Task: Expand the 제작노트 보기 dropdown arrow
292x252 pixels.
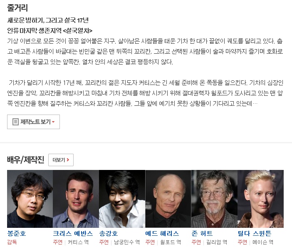Action: tap(53, 122)
